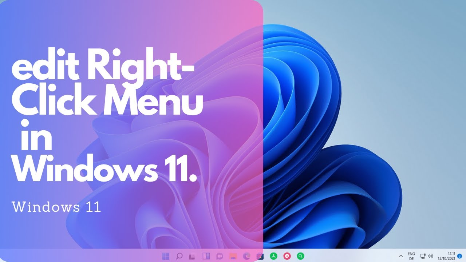The width and height of the screenshot is (466, 262).
Task: Launch the Chat taskbar icon
Action: pos(220,256)
